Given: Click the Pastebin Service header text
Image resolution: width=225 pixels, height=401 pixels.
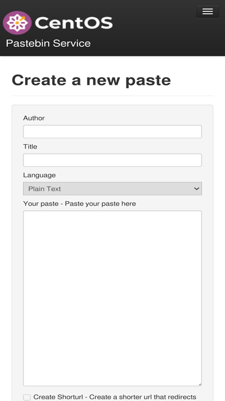Looking at the screenshot, I should point(48,43).
